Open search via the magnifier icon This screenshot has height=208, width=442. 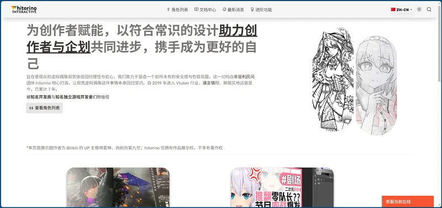pos(429,9)
